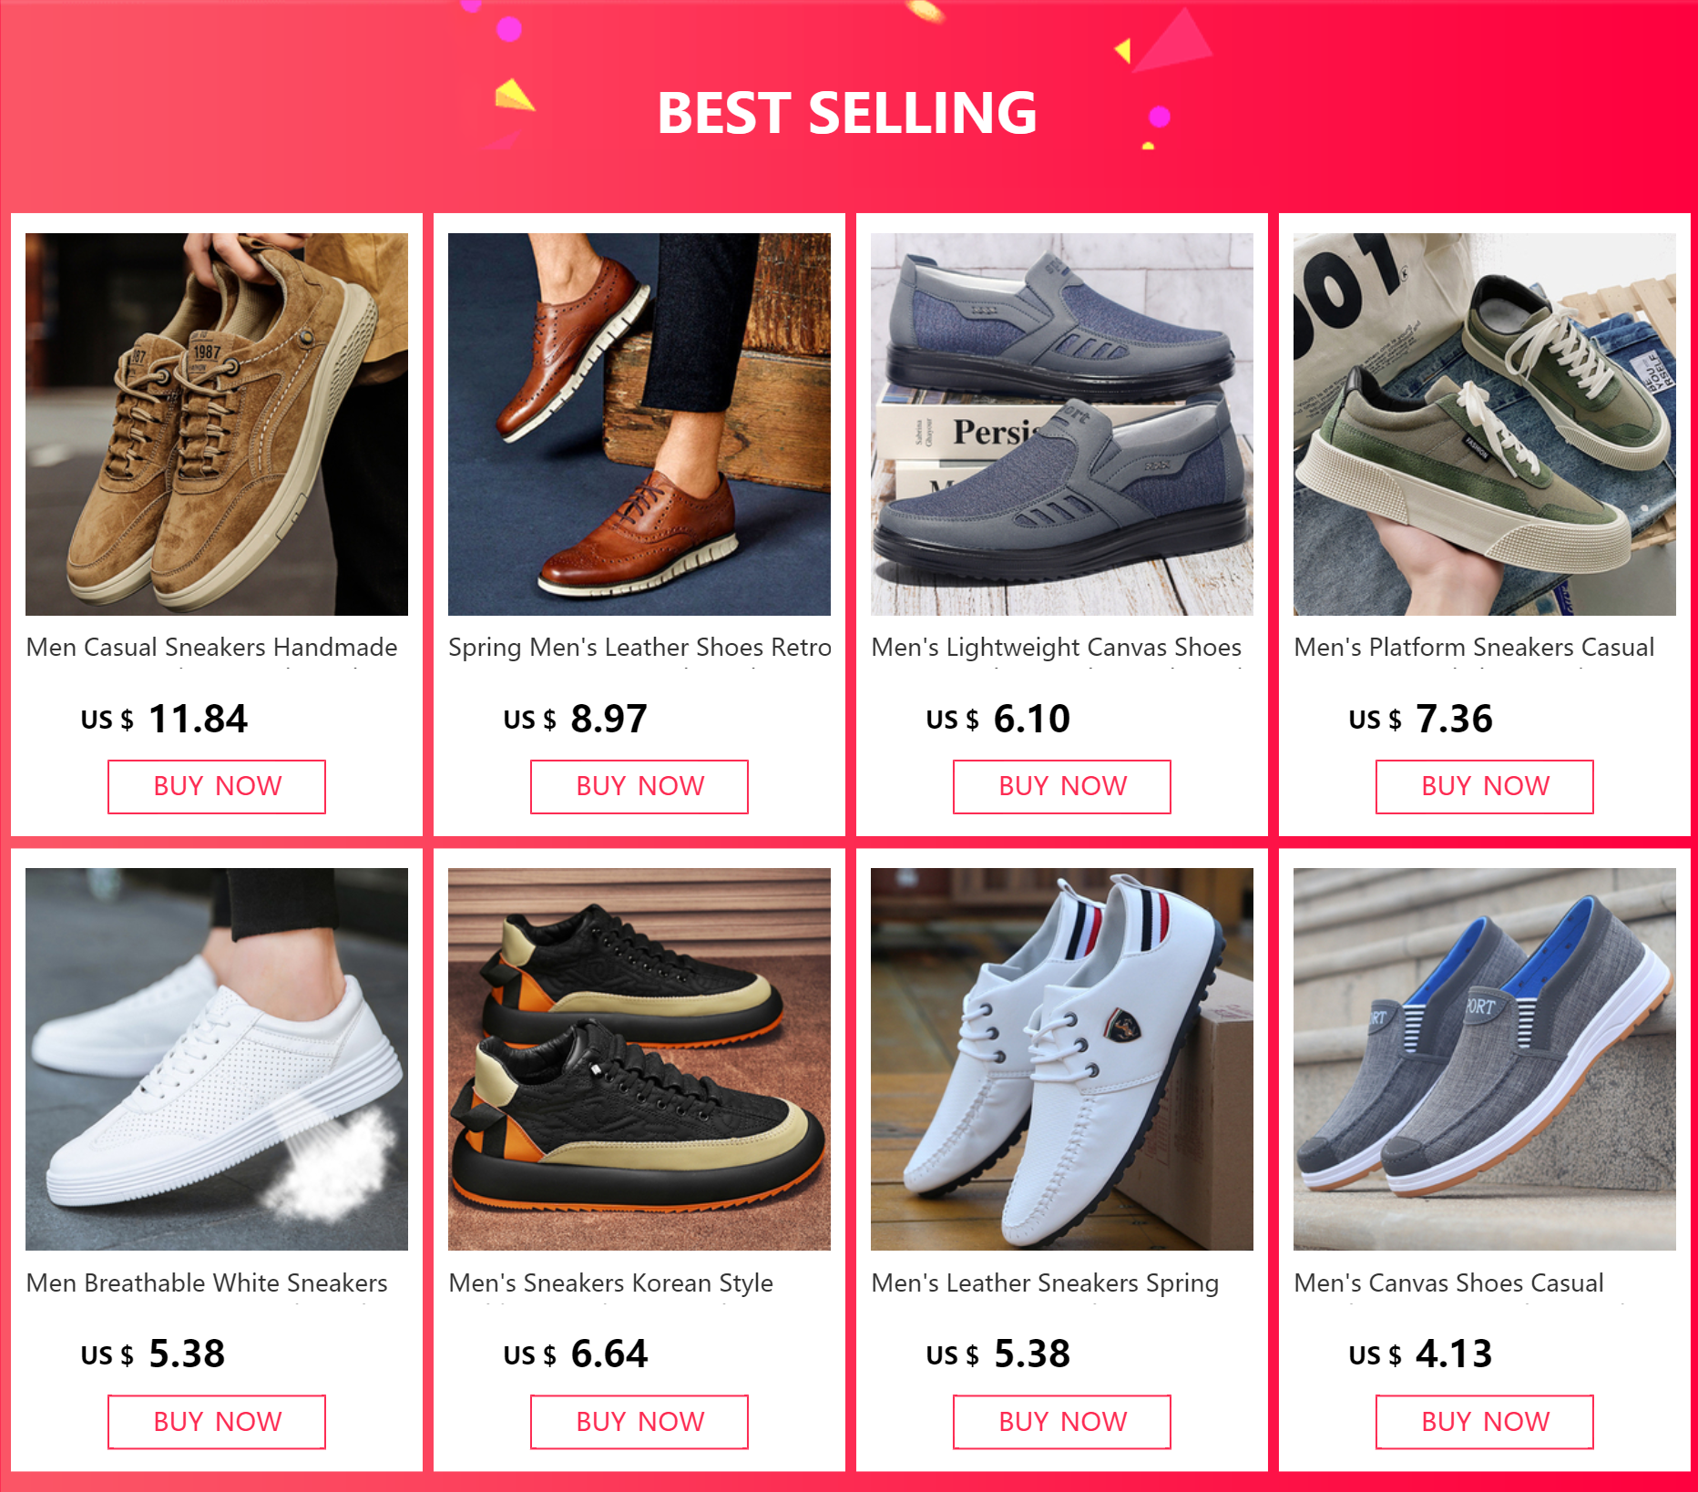Open the Spring Men's Leather Shoes Retro title
Image resolution: width=1698 pixels, height=1492 pixels.
click(639, 648)
